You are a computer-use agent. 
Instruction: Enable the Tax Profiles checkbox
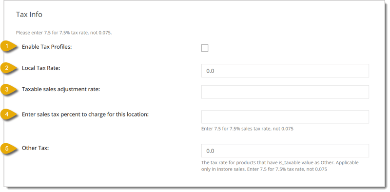(205, 48)
